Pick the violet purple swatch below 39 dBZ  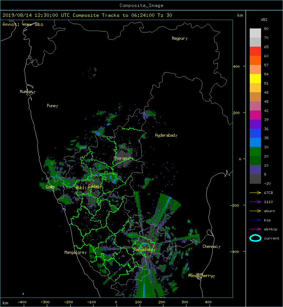tap(255, 124)
